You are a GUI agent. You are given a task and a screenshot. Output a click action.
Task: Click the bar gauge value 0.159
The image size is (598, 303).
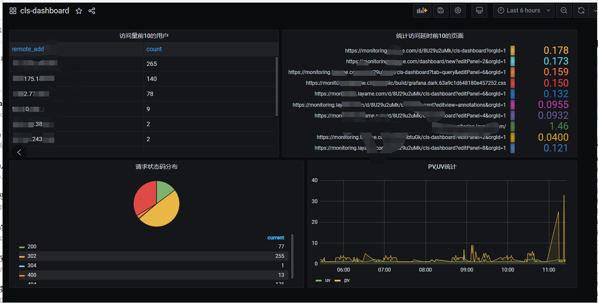click(x=556, y=72)
